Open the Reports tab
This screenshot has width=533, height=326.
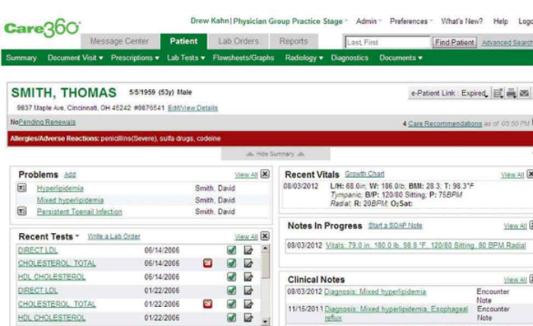pos(293,41)
